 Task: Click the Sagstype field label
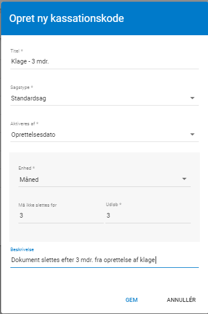[x=21, y=87]
